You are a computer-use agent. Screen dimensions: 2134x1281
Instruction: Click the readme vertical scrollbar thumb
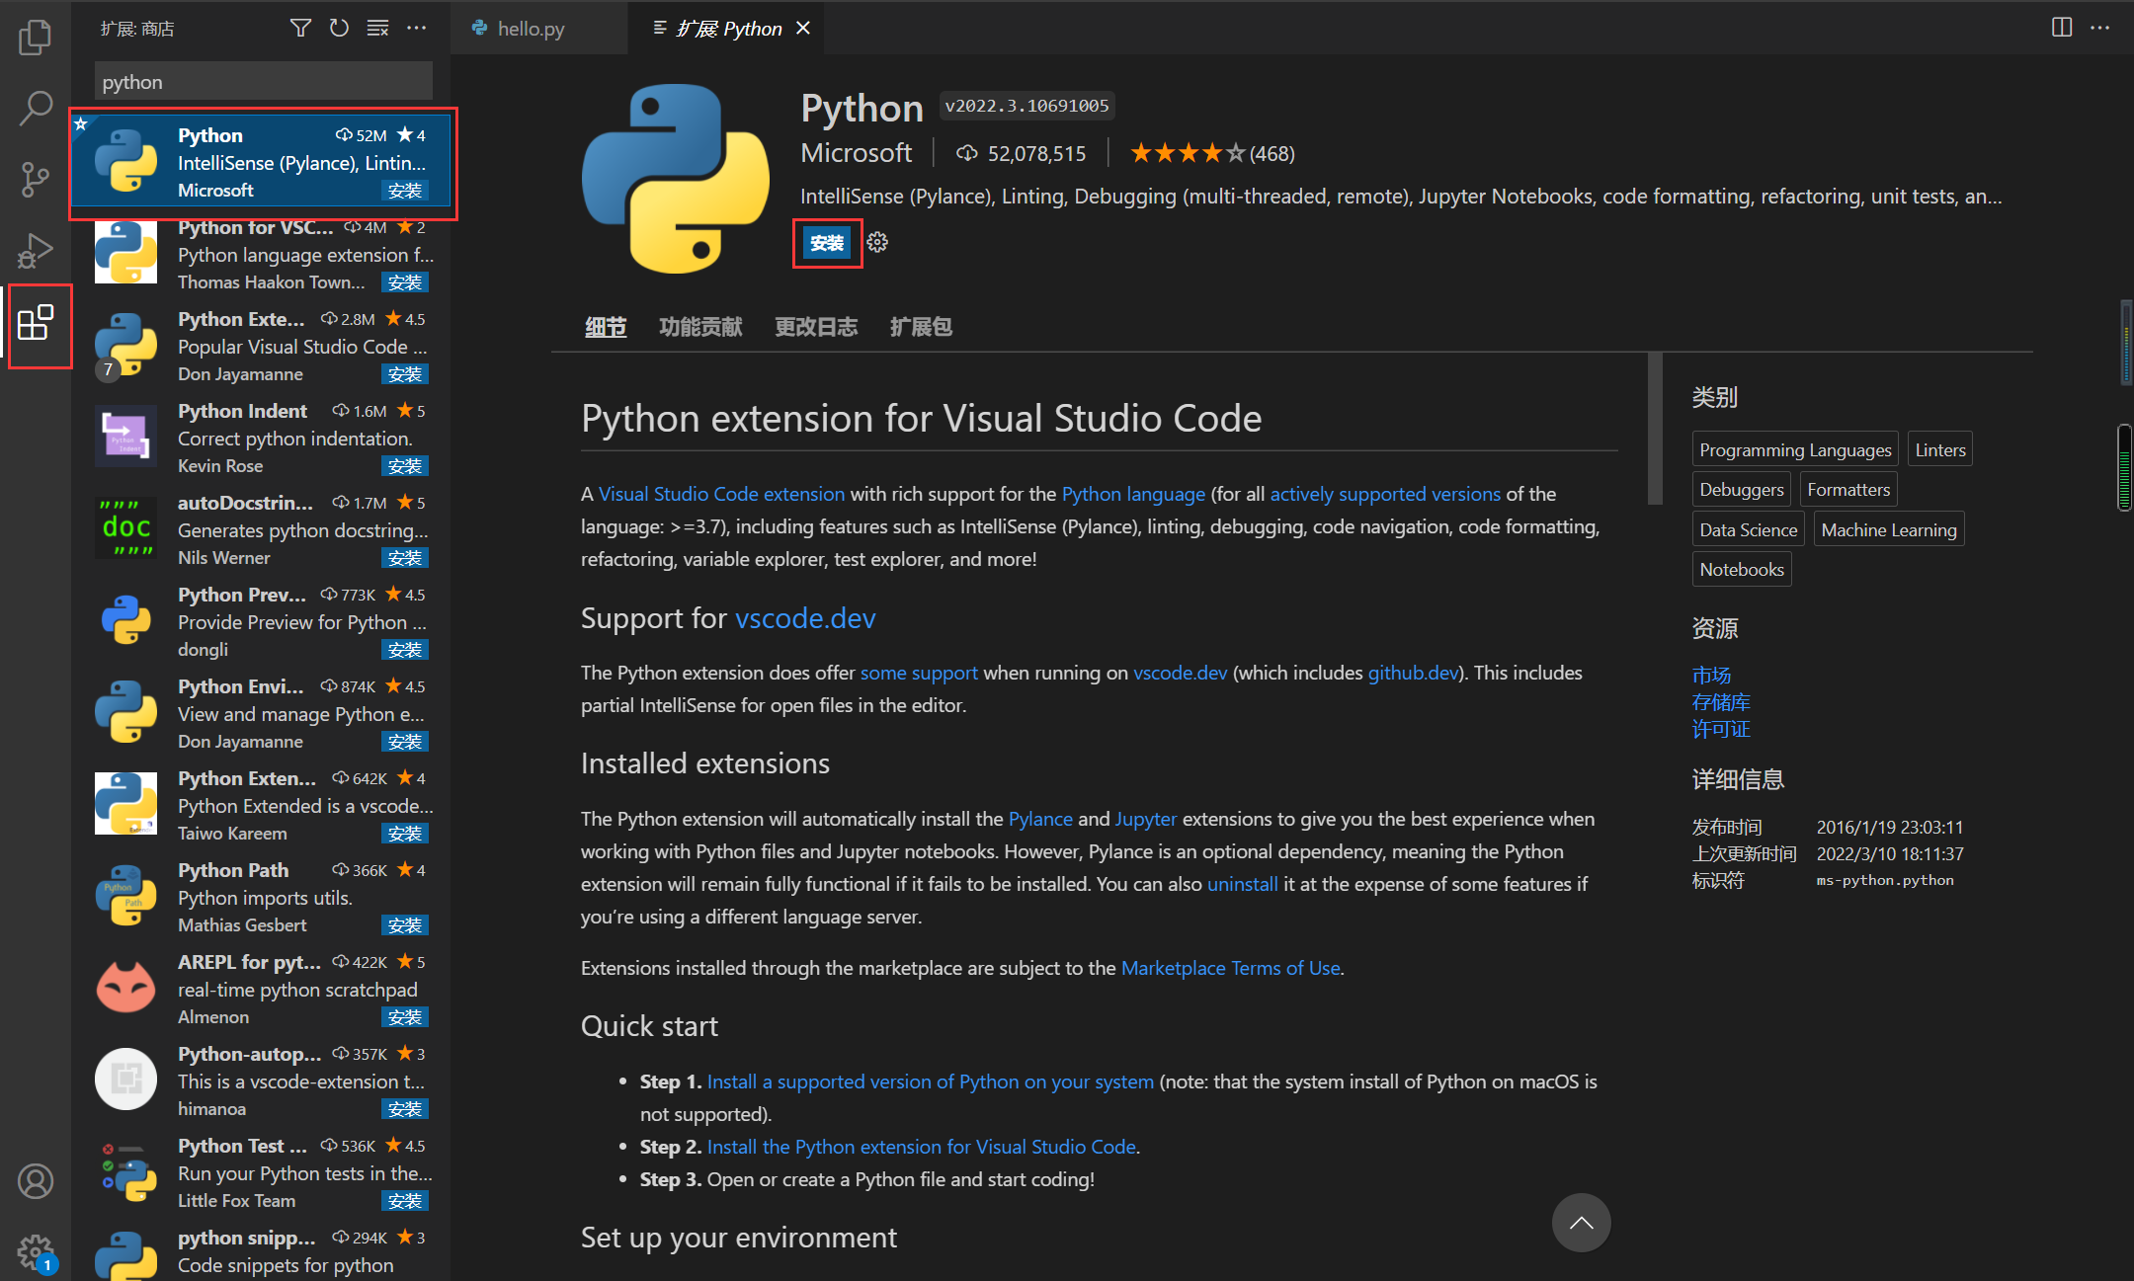(1655, 429)
